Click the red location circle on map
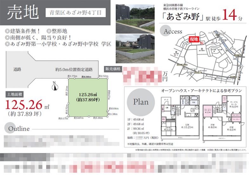The image size is (249, 175). 201,43
